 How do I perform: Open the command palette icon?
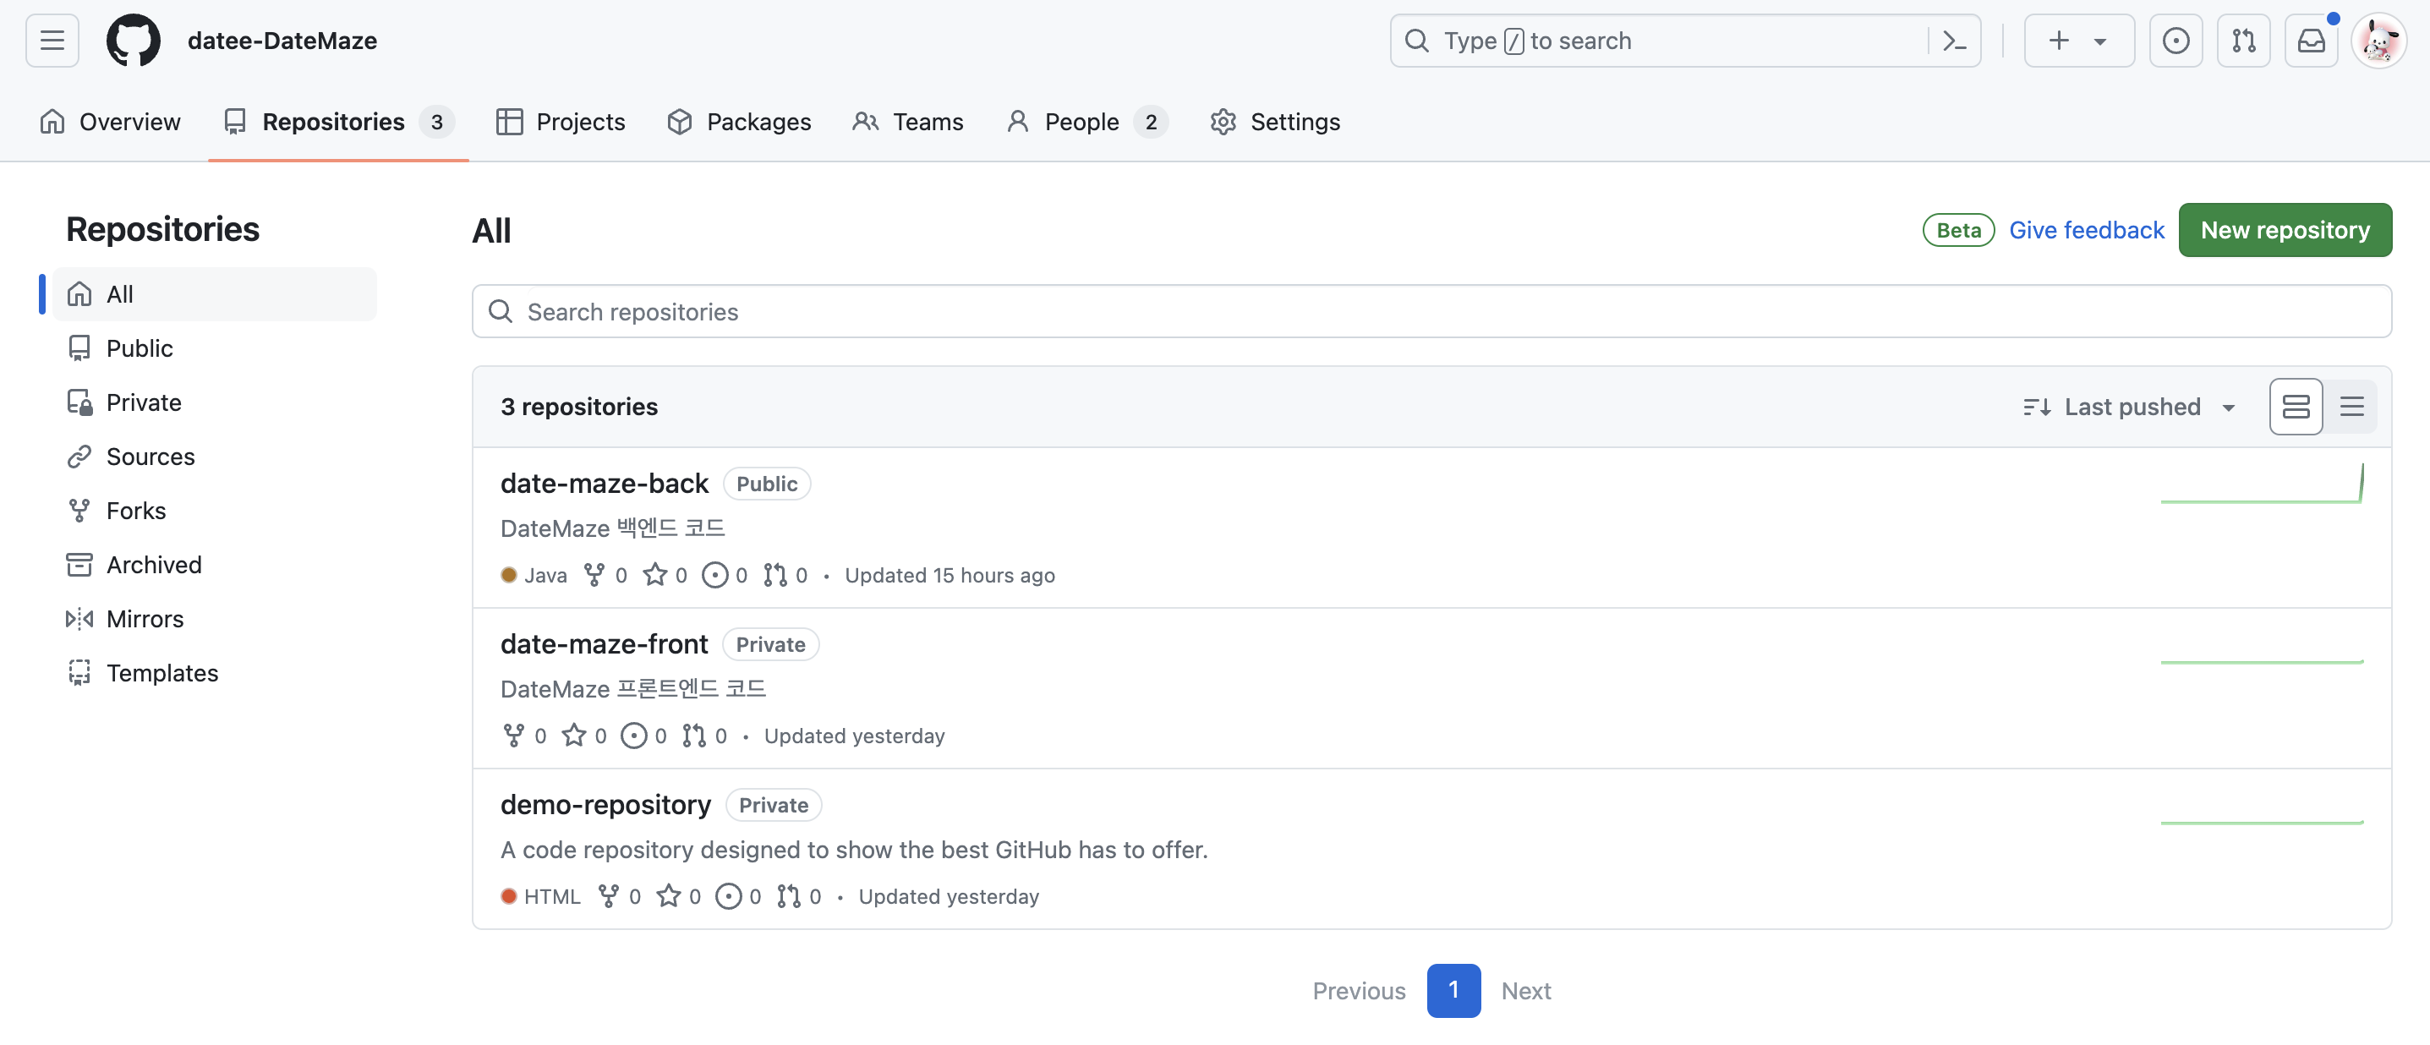1954,41
